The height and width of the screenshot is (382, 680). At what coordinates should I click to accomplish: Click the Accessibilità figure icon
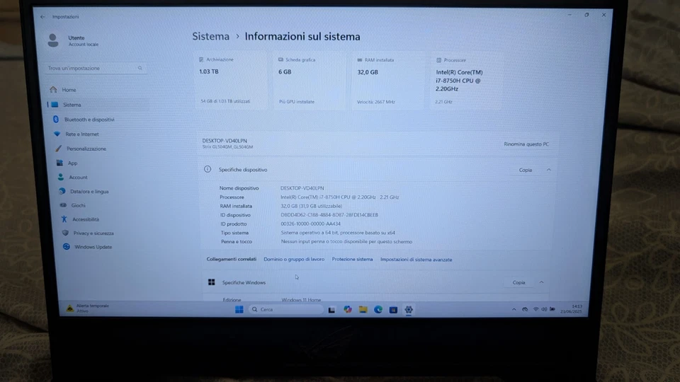coord(64,219)
